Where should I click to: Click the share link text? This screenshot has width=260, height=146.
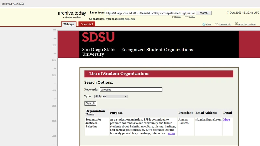208,24
